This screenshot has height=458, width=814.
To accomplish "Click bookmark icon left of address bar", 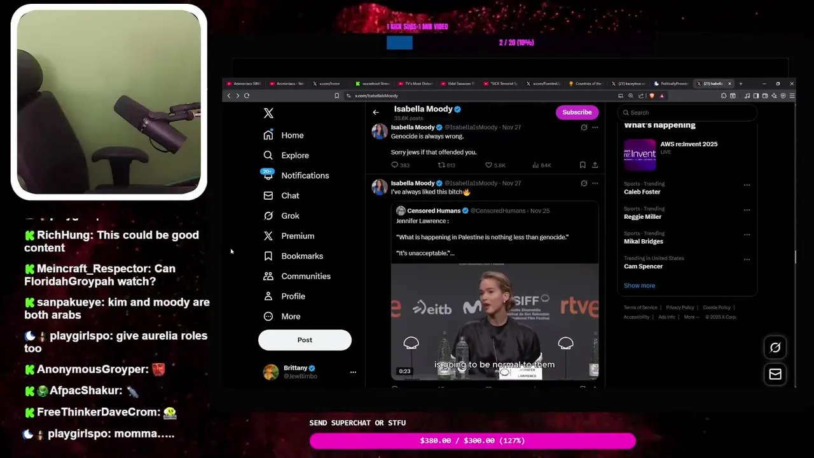I will click(x=337, y=96).
